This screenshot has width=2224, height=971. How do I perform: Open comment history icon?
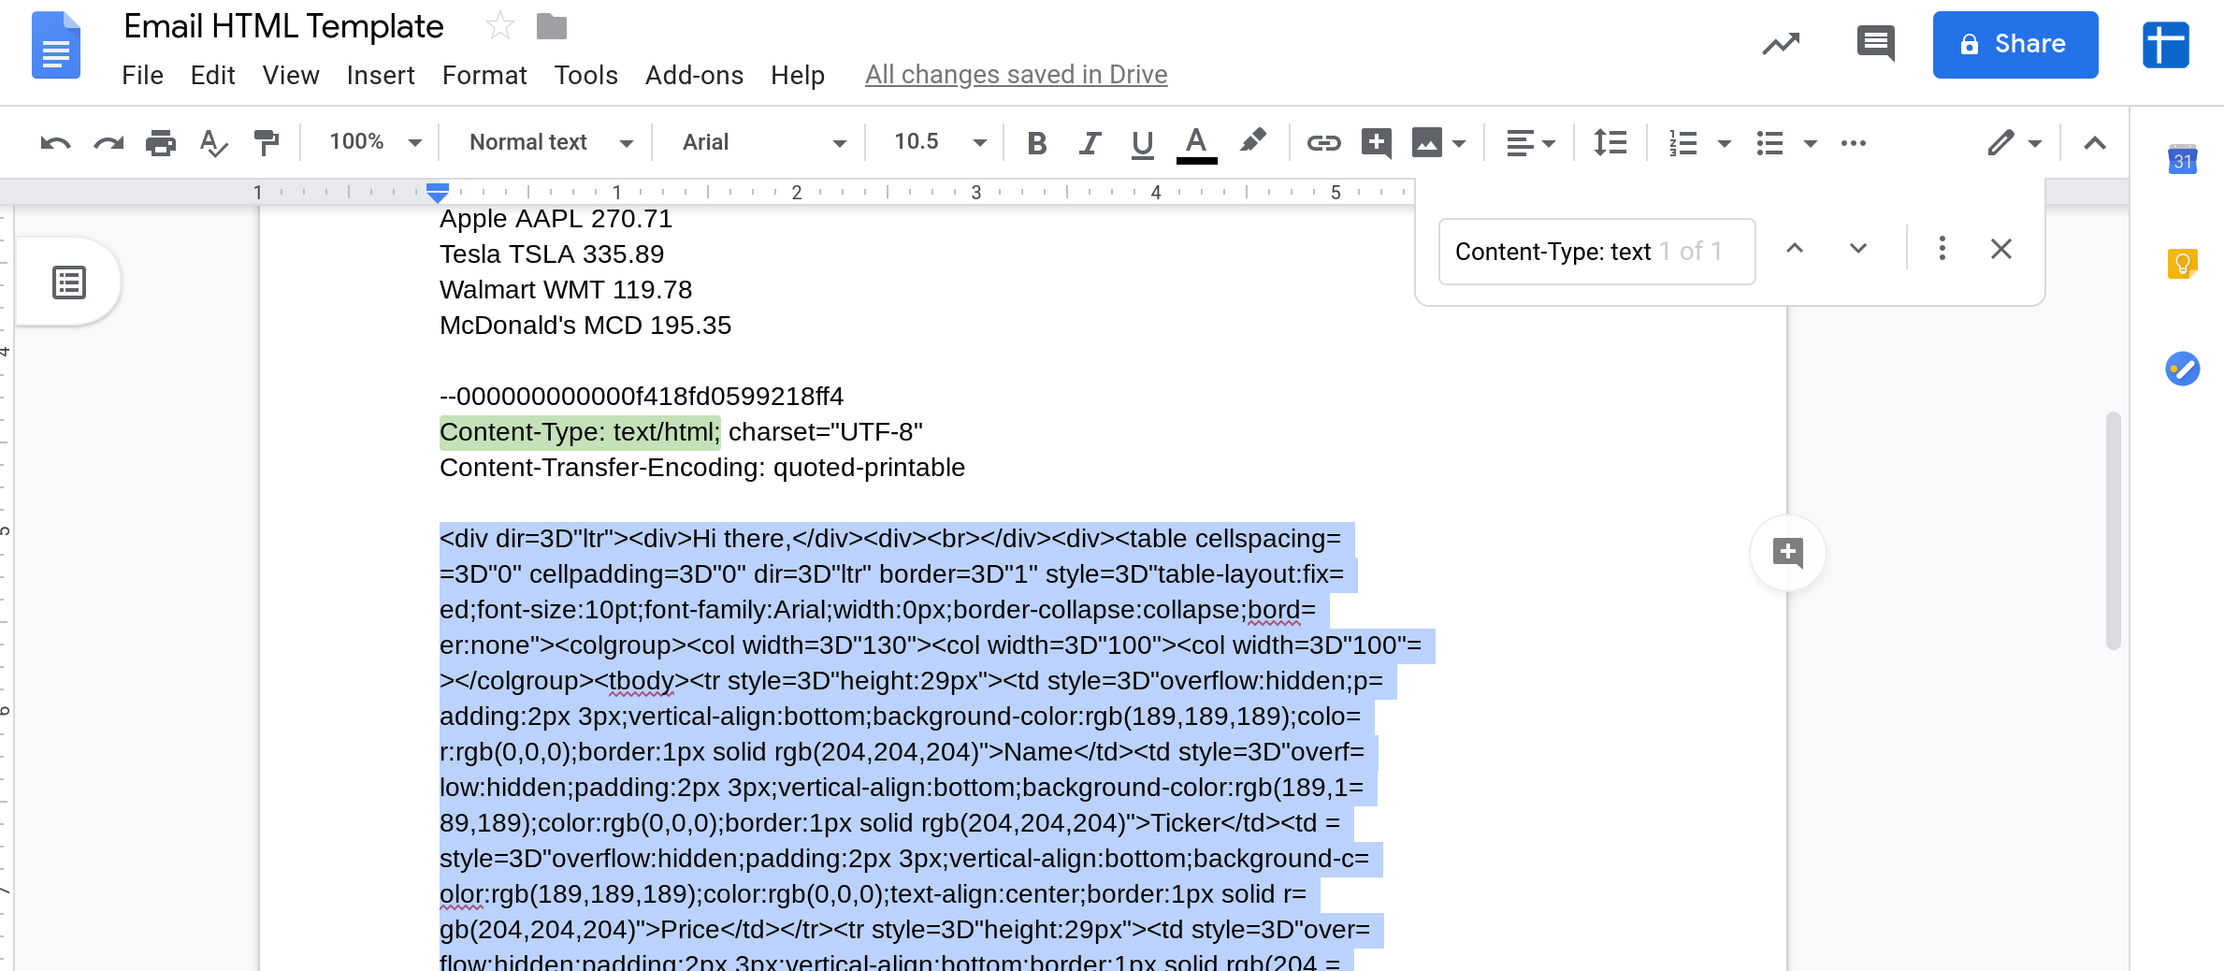pyautogui.click(x=1875, y=43)
